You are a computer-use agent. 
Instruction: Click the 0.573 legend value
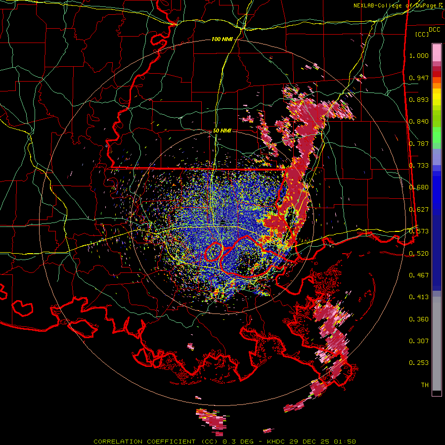[419, 231]
